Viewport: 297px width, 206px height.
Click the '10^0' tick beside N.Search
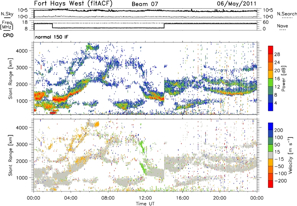[268, 17]
